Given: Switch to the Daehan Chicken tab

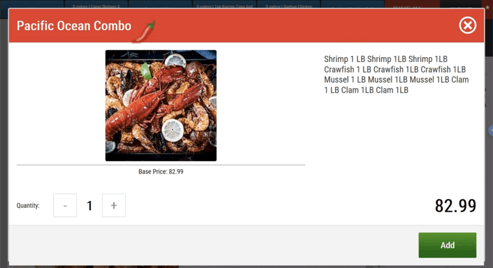Looking at the screenshot, I should pos(289,5).
